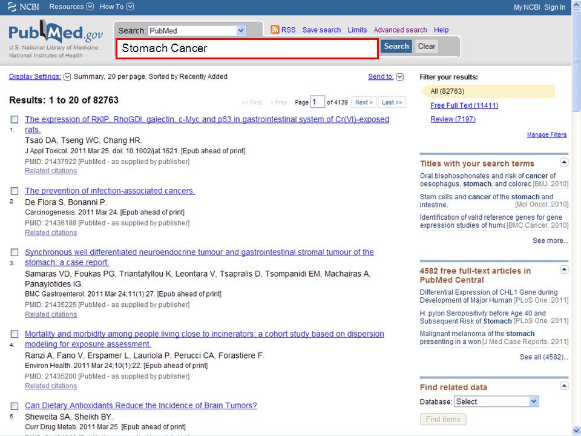Collapse the Titles with your search terms panel
The height and width of the screenshot is (436, 581).
point(563,162)
